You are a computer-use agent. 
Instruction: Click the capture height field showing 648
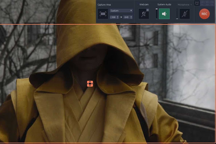tap(127, 17)
